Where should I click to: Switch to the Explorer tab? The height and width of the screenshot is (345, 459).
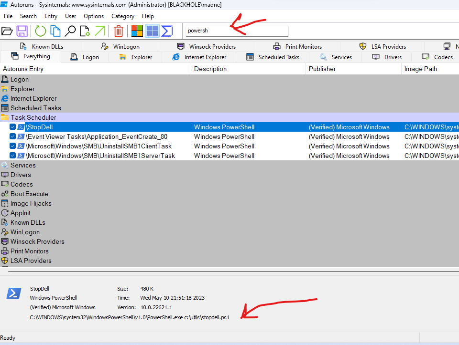tap(135, 57)
